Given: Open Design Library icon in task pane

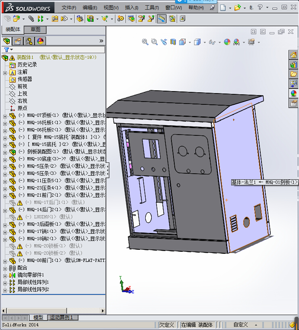Looking at the screenshot, I should point(293,64).
